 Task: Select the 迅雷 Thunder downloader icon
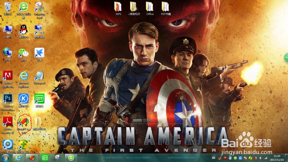(39, 54)
